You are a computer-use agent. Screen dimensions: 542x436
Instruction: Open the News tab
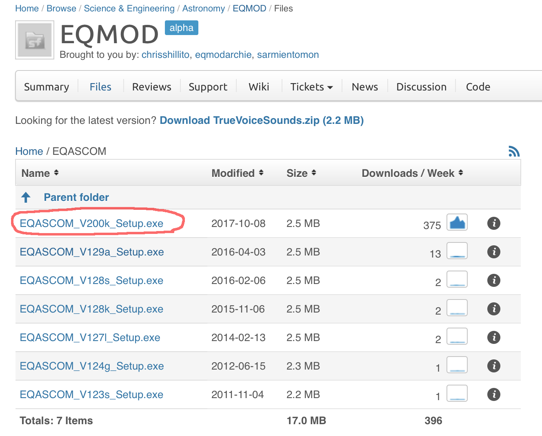(364, 86)
